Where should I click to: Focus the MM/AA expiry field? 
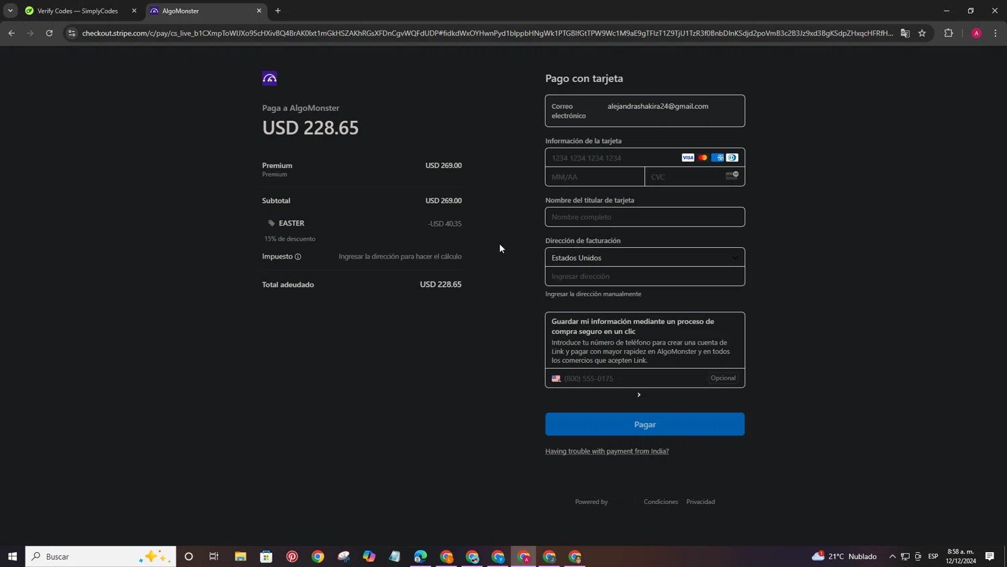point(595,177)
